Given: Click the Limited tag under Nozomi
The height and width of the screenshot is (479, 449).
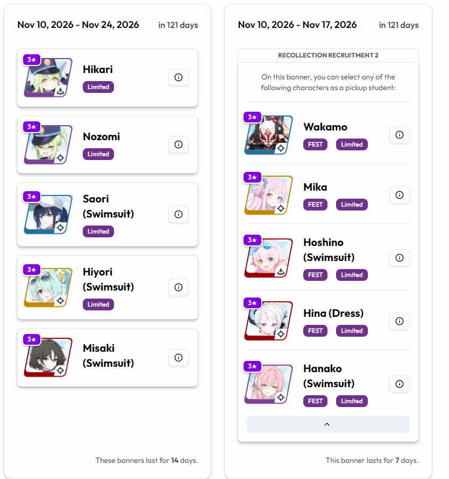Looking at the screenshot, I should tap(98, 154).
